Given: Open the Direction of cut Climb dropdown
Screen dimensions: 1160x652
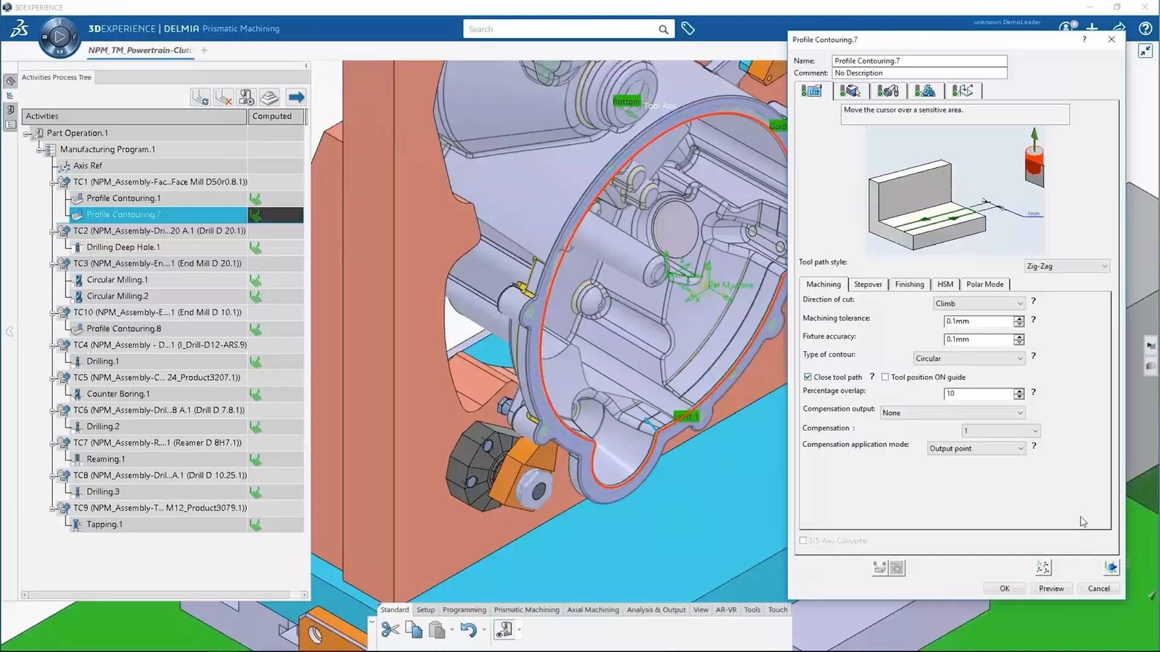Looking at the screenshot, I should 979,304.
